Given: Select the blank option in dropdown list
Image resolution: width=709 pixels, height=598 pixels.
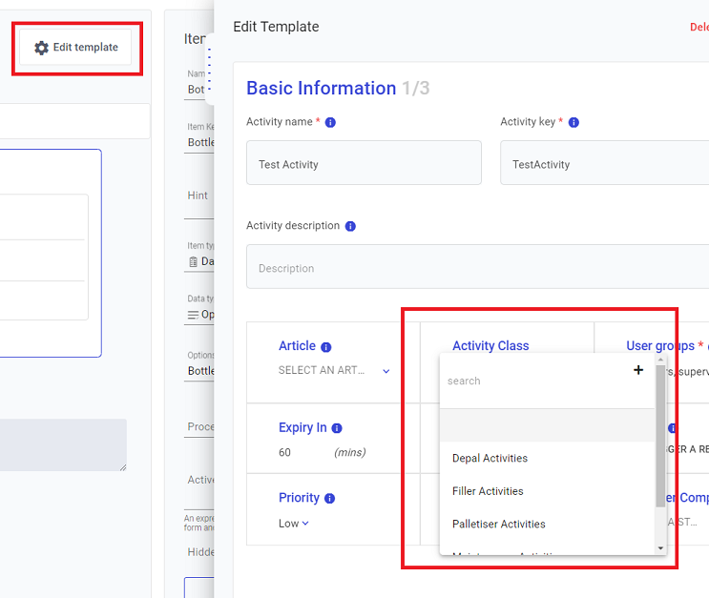Looking at the screenshot, I should pyautogui.click(x=546, y=425).
